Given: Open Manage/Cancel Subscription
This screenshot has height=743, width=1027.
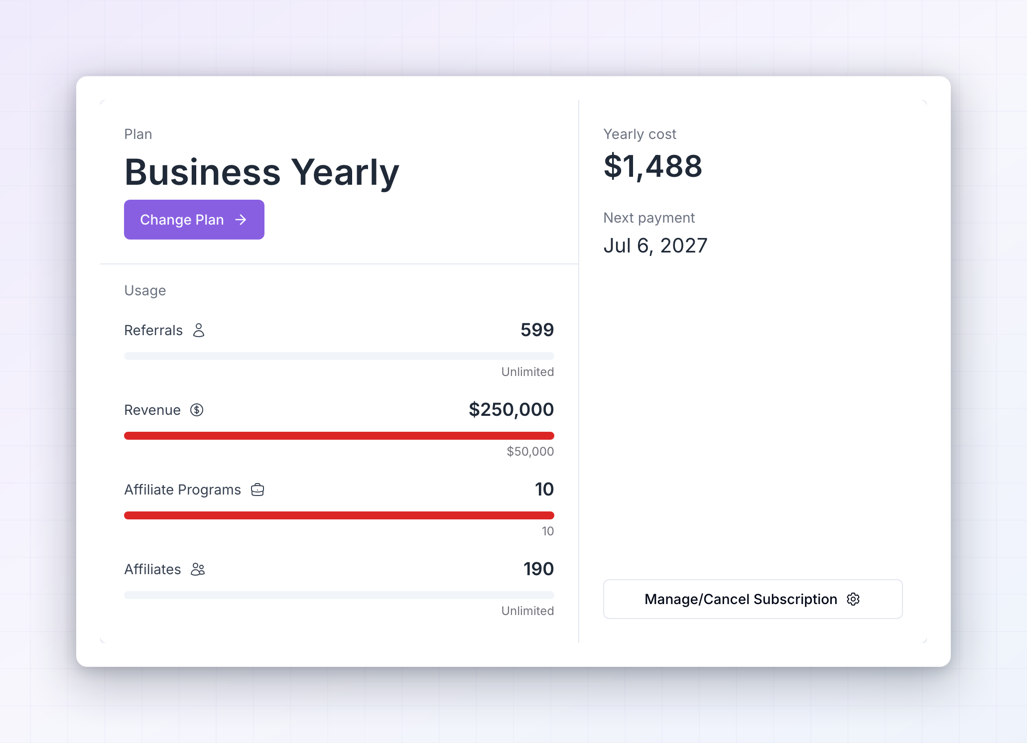Looking at the screenshot, I should (753, 599).
